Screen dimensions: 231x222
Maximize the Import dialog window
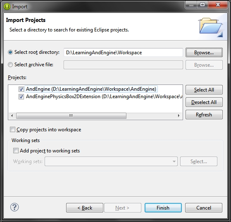(x=202, y=5)
